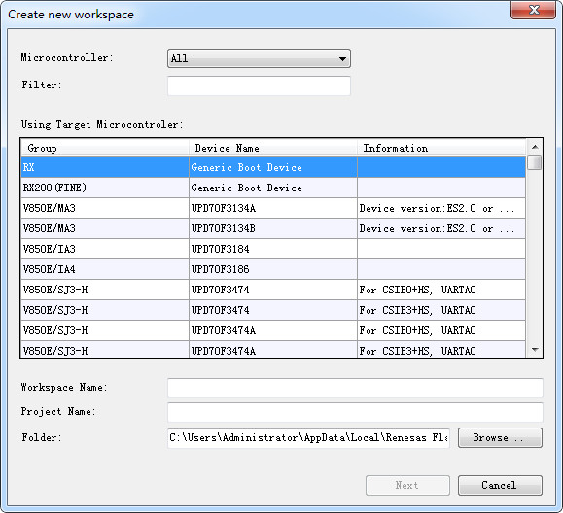Click the Information column header
Viewport: 563px width, 513px height.
[x=441, y=148]
